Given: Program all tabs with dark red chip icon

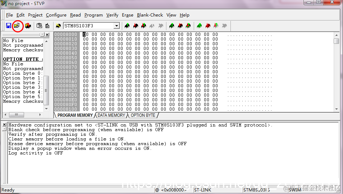Looking at the screenshot, I should coord(208,26).
